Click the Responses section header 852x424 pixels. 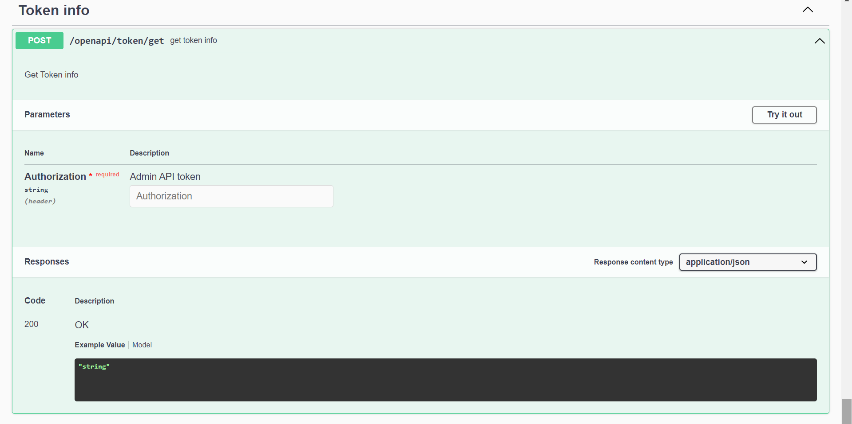47,261
